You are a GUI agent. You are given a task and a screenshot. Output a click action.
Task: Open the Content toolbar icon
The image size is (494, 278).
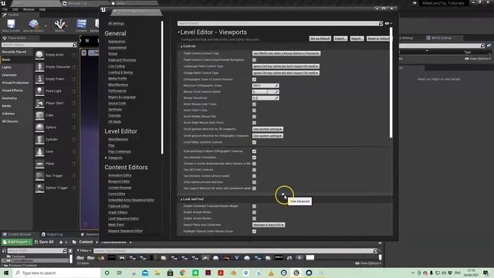(x=81, y=24)
